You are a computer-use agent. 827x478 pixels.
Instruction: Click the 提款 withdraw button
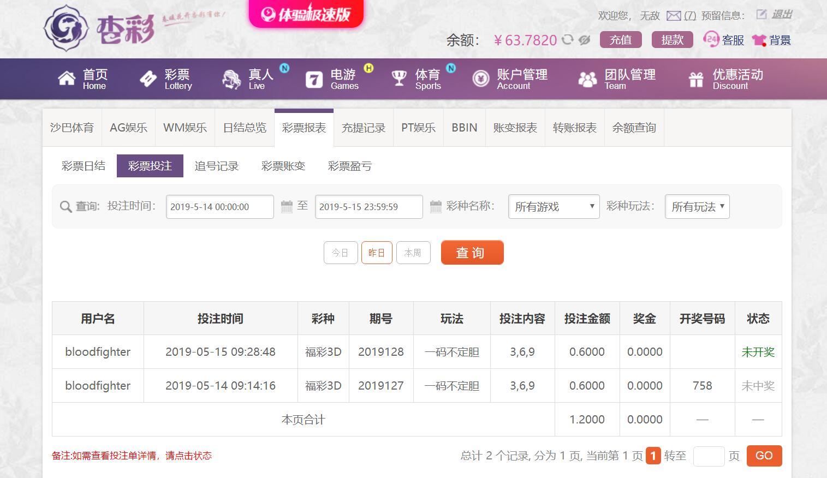tap(673, 40)
